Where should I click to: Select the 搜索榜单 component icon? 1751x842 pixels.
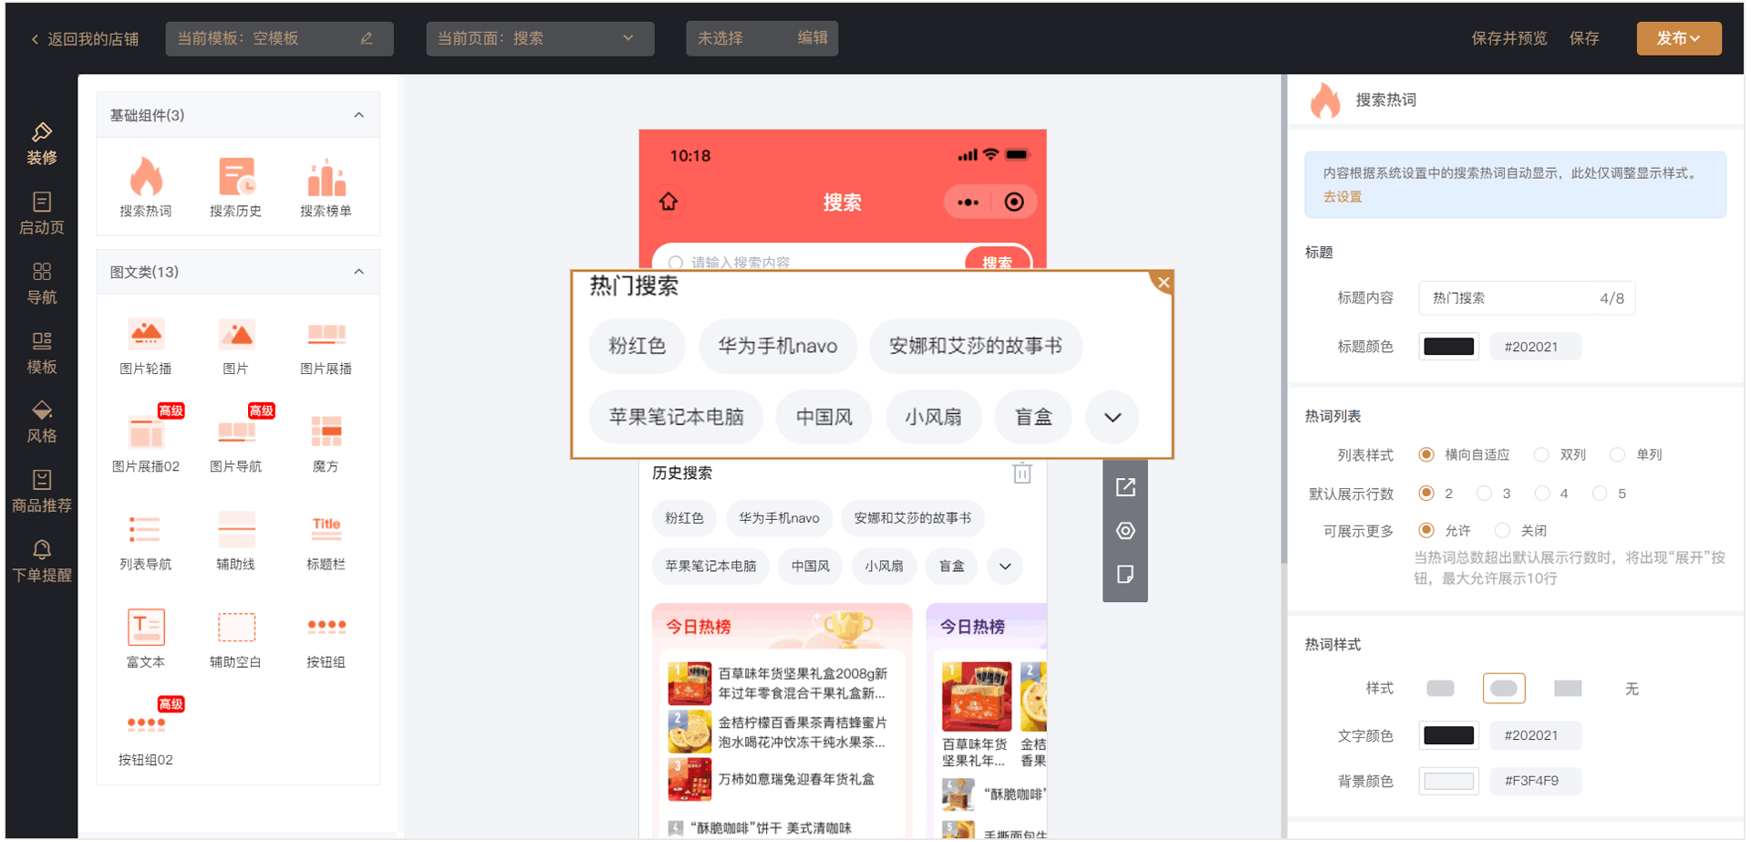click(326, 178)
